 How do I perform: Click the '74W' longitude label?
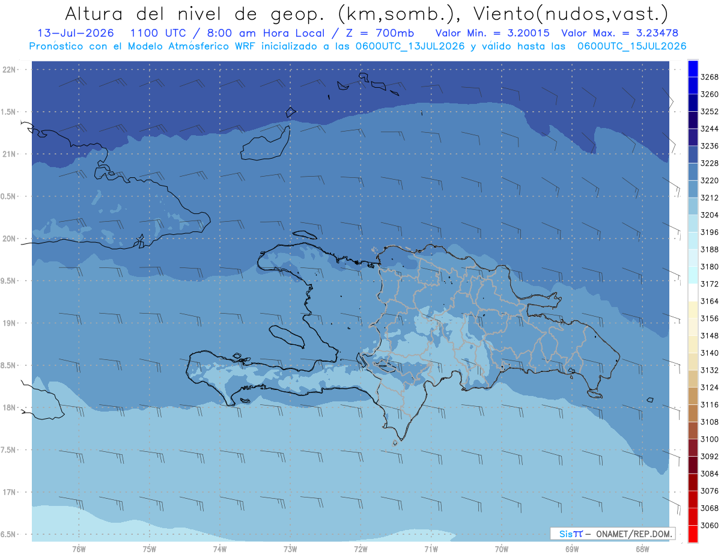click(x=220, y=549)
